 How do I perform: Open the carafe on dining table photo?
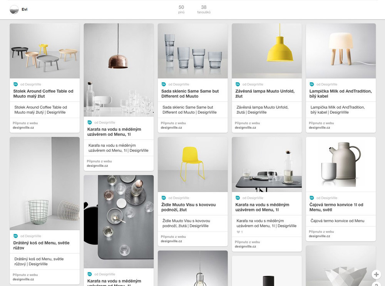point(267,165)
